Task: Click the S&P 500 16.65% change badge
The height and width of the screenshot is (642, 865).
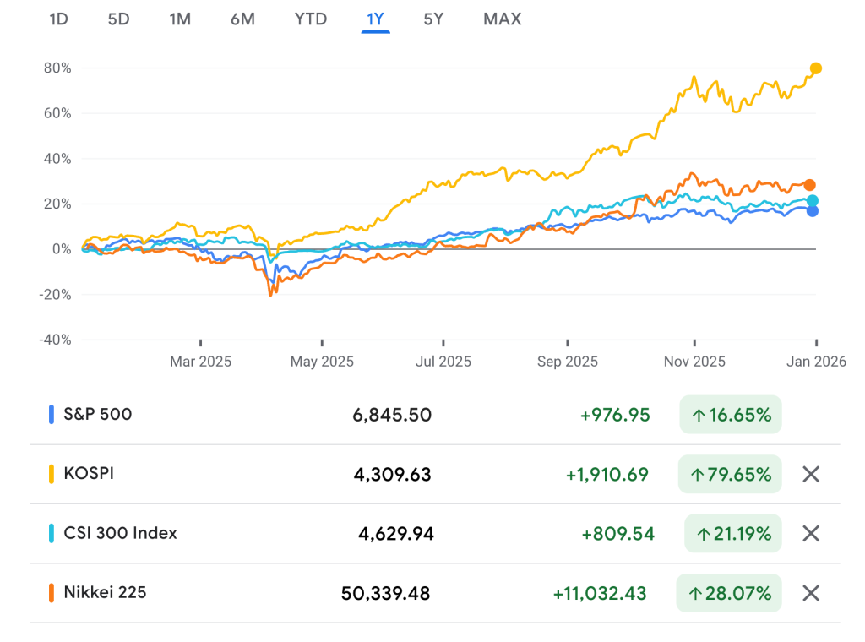Action: point(731,415)
